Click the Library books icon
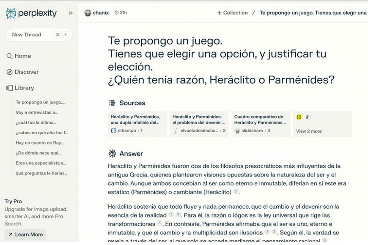 click(9, 88)
